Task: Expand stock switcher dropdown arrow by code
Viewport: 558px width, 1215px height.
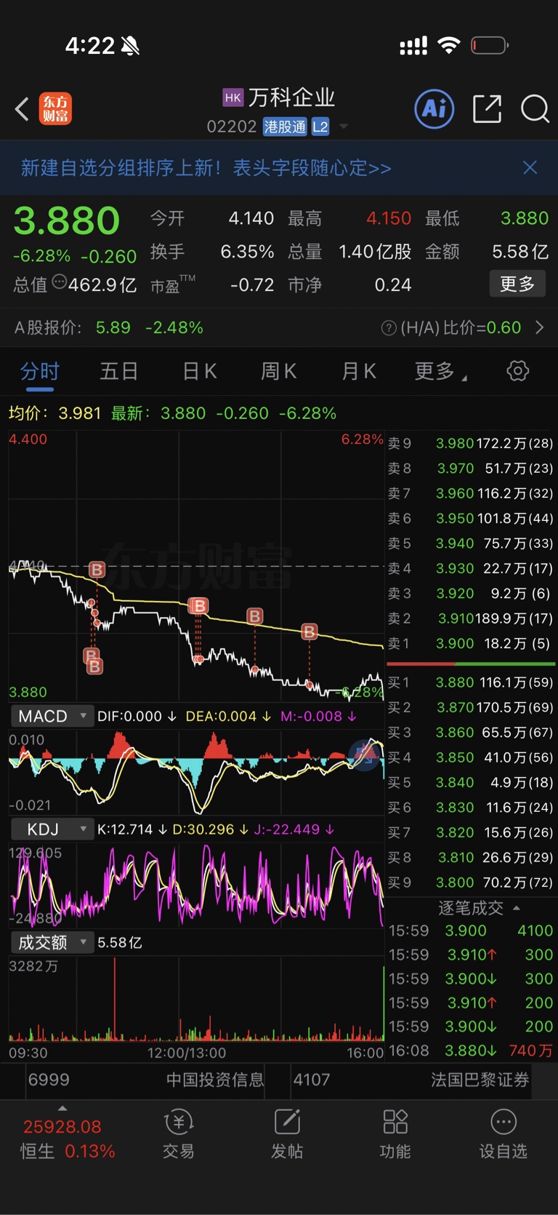Action: tap(344, 127)
